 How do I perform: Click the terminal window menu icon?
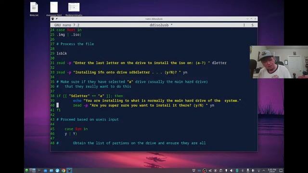(x=52, y=19)
